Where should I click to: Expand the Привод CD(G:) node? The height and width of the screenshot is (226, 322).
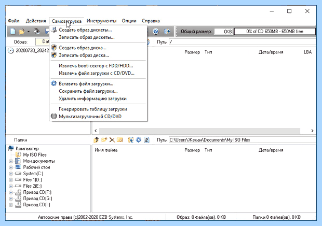[x=11, y=199]
